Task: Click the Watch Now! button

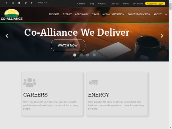Action: [68, 45]
